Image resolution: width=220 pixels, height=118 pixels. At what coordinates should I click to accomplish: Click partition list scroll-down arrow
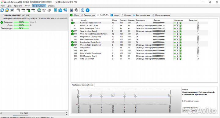point(67,115)
